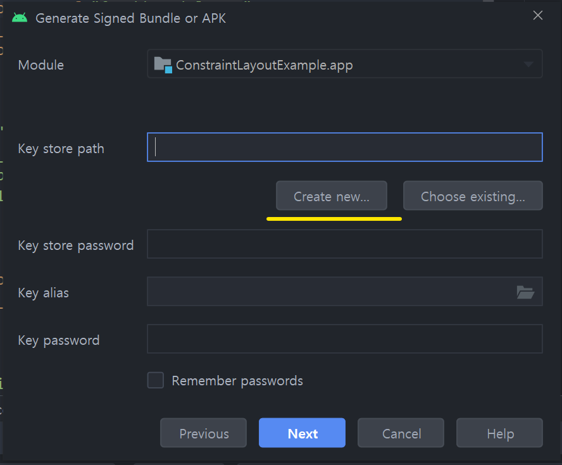
Task: Click the Remember passwords label
Action: click(237, 381)
